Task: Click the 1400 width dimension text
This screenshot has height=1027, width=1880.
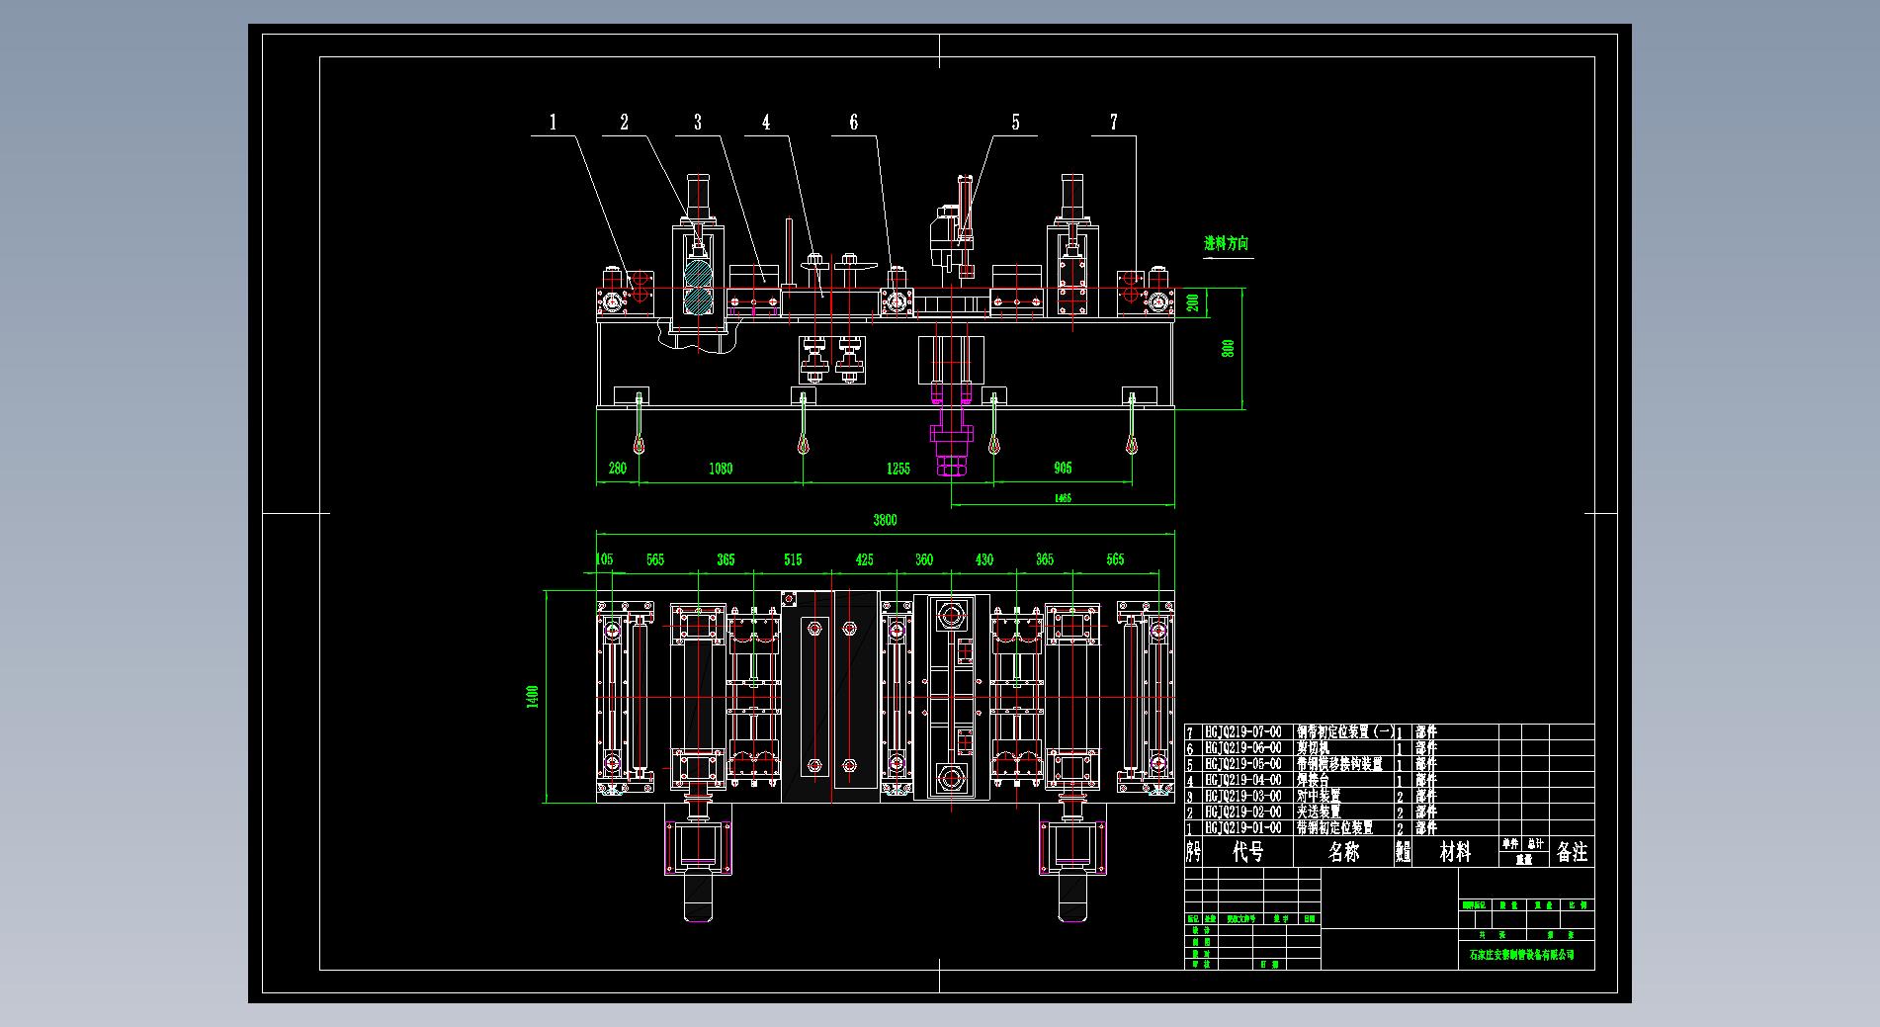Action: [x=533, y=697]
